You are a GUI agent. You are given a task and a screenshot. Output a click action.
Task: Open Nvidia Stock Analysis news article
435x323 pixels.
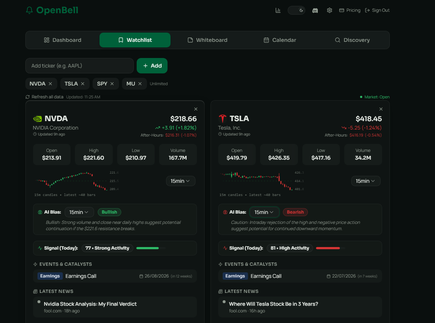click(x=115, y=307)
